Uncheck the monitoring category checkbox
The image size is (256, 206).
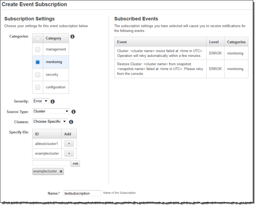[38, 62]
